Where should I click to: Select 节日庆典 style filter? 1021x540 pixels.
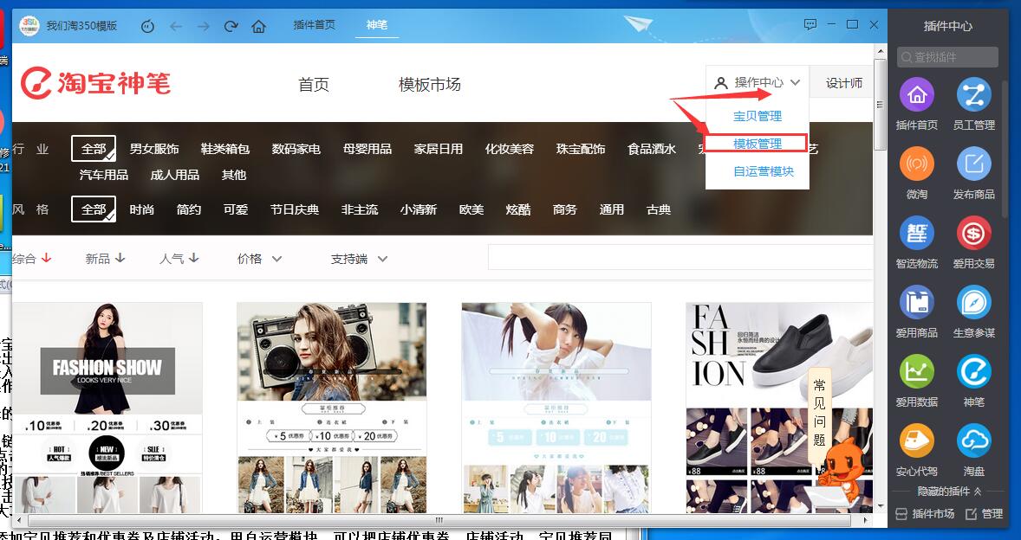[295, 209]
